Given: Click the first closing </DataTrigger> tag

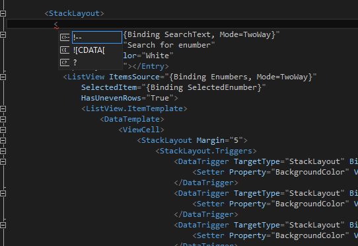Looking at the screenshot, I should (206, 183).
